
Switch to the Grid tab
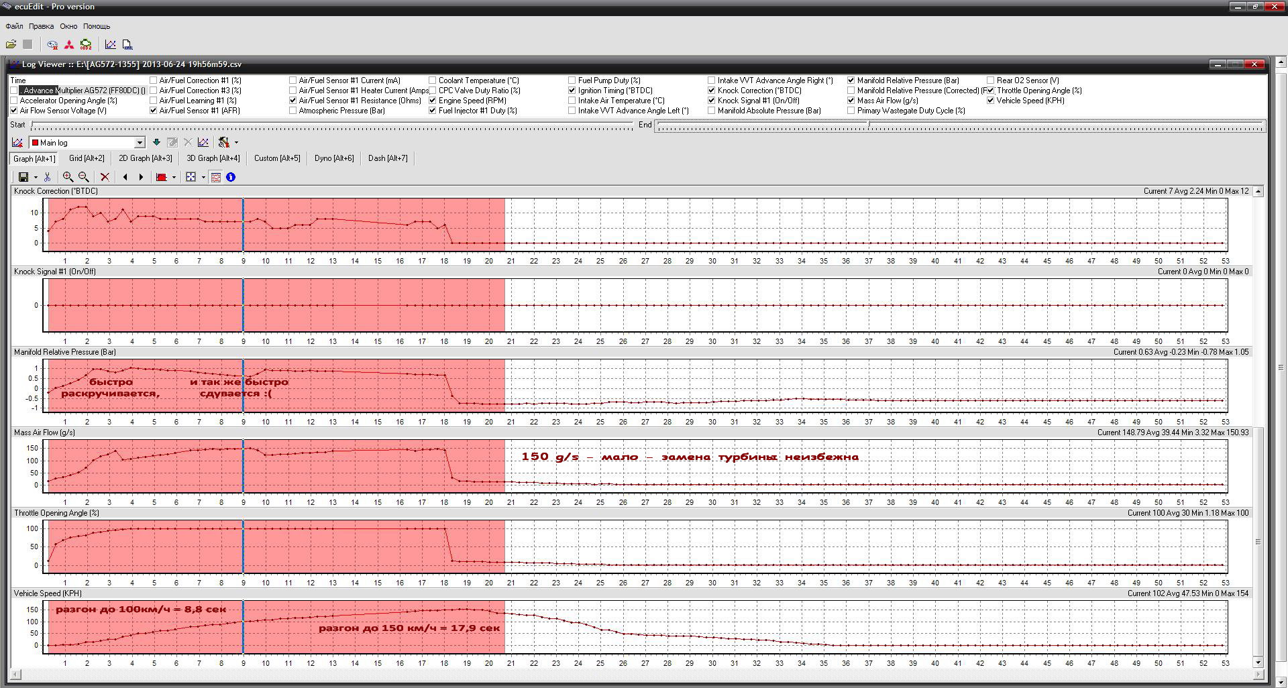(x=87, y=158)
